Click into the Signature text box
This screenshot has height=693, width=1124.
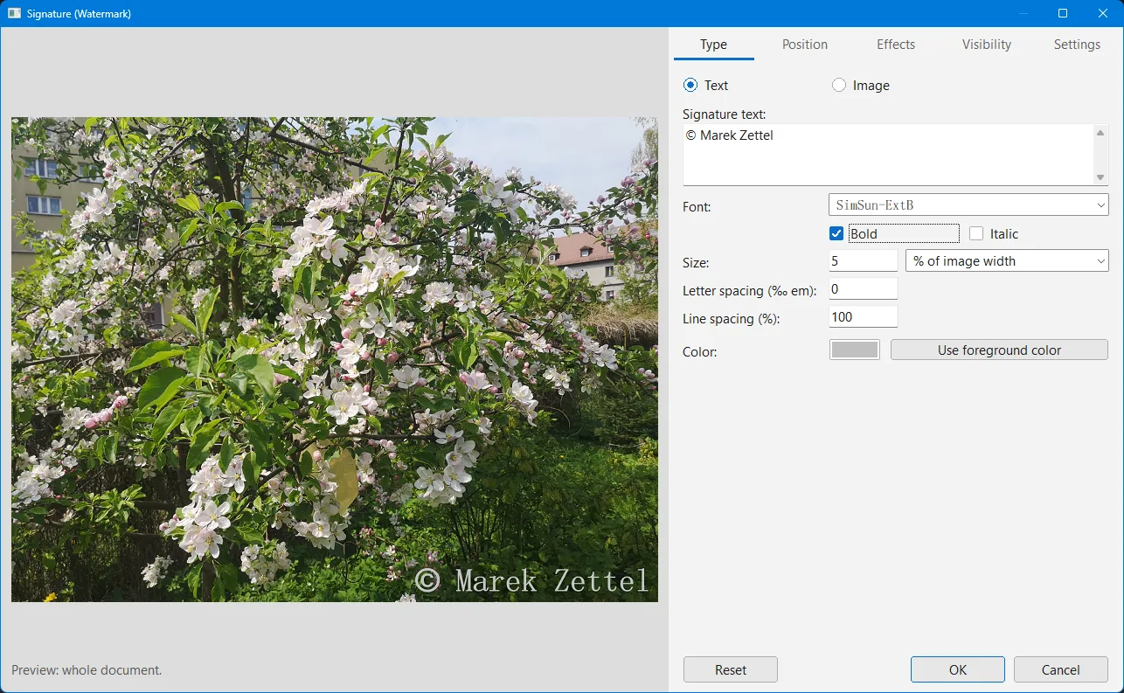[888, 154]
